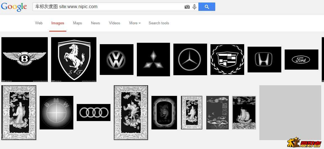Click the blank gray placeholder thumbnail

[x=290, y=113]
